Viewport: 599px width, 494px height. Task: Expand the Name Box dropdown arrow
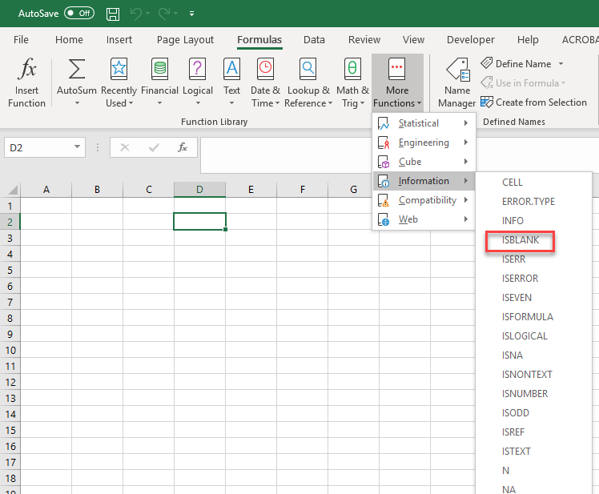78,147
